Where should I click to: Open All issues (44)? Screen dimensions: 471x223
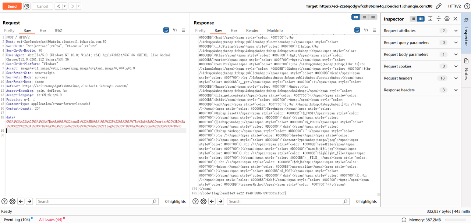click(51, 220)
